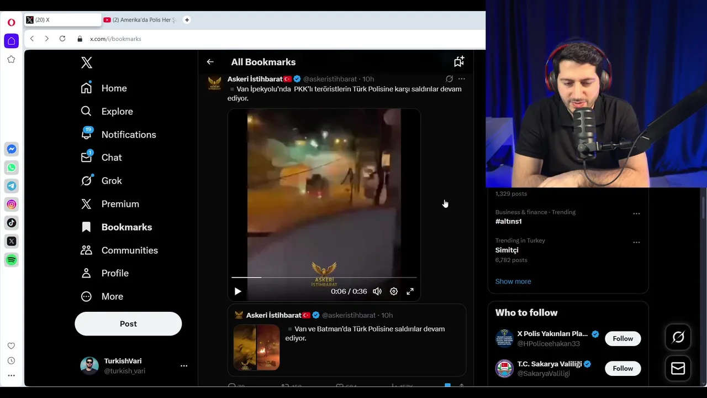Click Show more under trends
This screenshot has height=398, width=707.
point(513,281)
